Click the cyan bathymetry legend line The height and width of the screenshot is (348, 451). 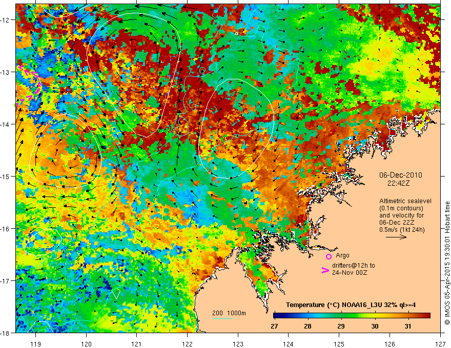pyautogui.click(x=222, y=318)
